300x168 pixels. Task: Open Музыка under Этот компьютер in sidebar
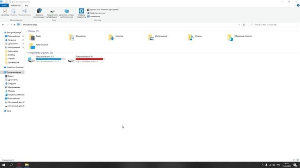[10, 91]
